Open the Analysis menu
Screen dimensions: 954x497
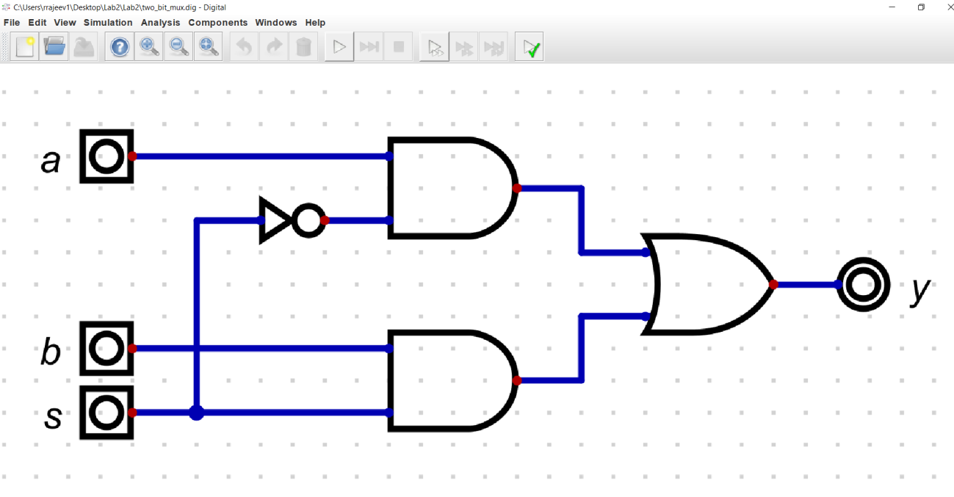pyautogui.click(x=160, y=23)
